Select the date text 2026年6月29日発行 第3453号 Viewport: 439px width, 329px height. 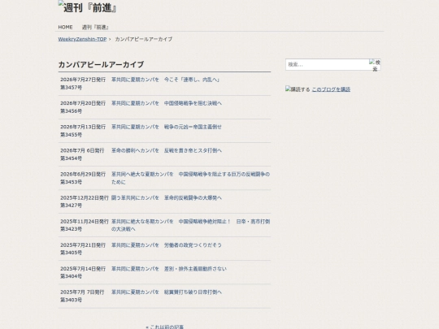pos(83,178)
